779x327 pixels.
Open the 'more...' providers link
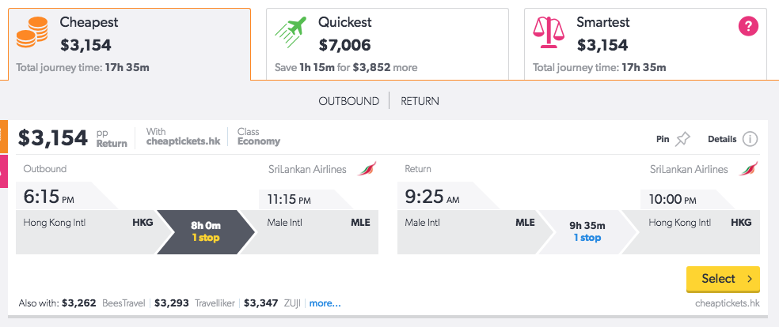click(x=325, y=303)
